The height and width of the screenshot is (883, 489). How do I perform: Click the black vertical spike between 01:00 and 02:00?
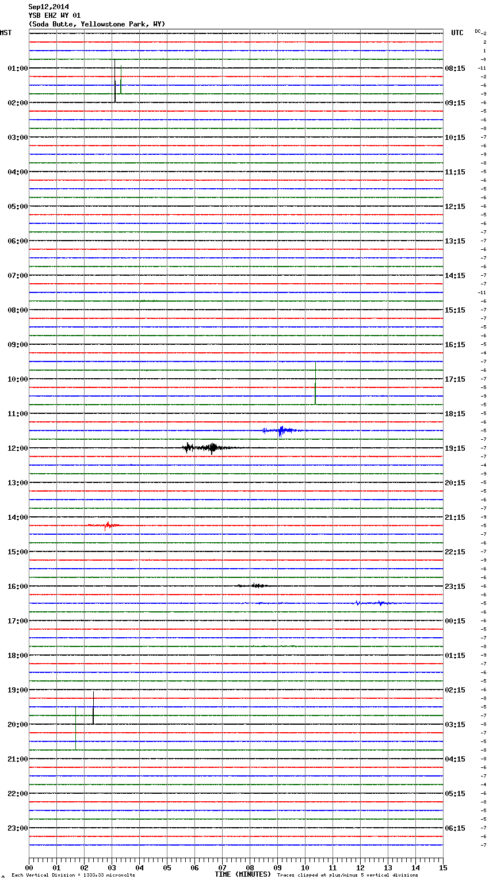point(114,81)
